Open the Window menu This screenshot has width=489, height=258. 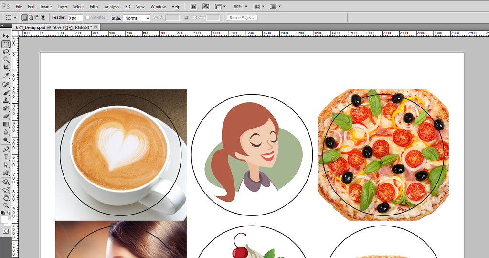tap(158, 7)
